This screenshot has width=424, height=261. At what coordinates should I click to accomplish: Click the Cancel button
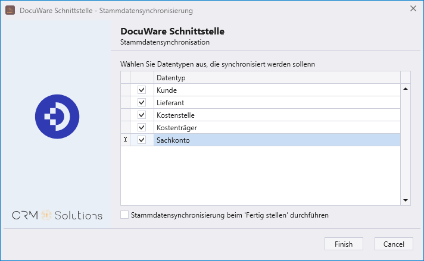(x=394, y=244)
